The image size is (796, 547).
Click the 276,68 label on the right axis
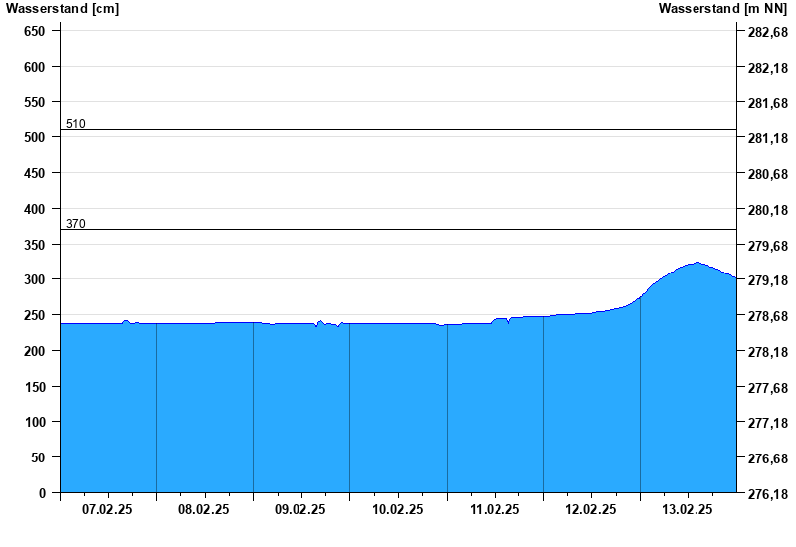(x=768, y=458)
